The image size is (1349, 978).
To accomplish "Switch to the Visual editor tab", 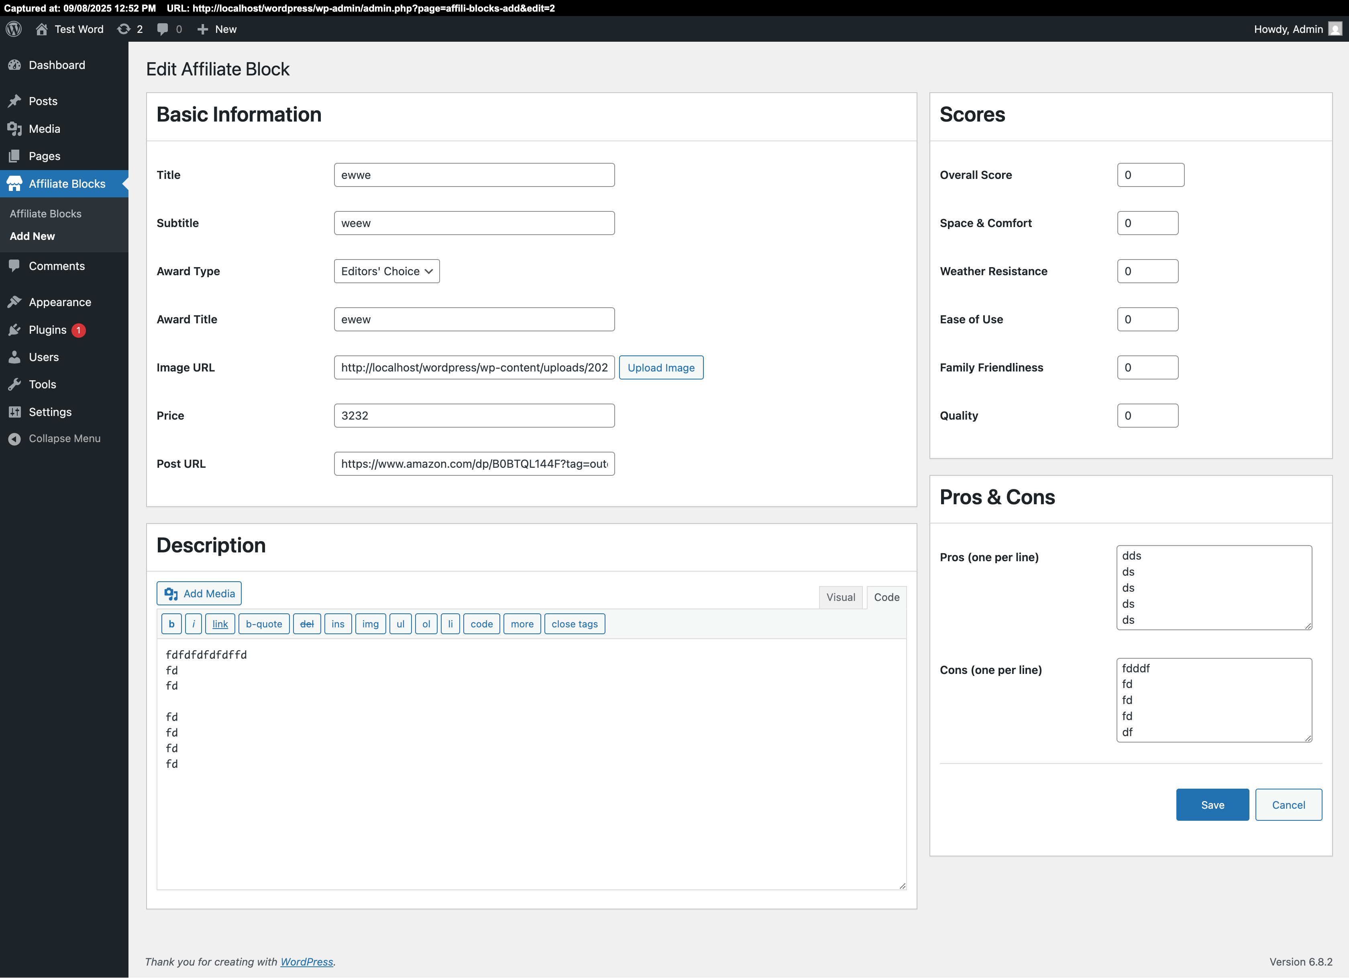I will pos(840,597).
